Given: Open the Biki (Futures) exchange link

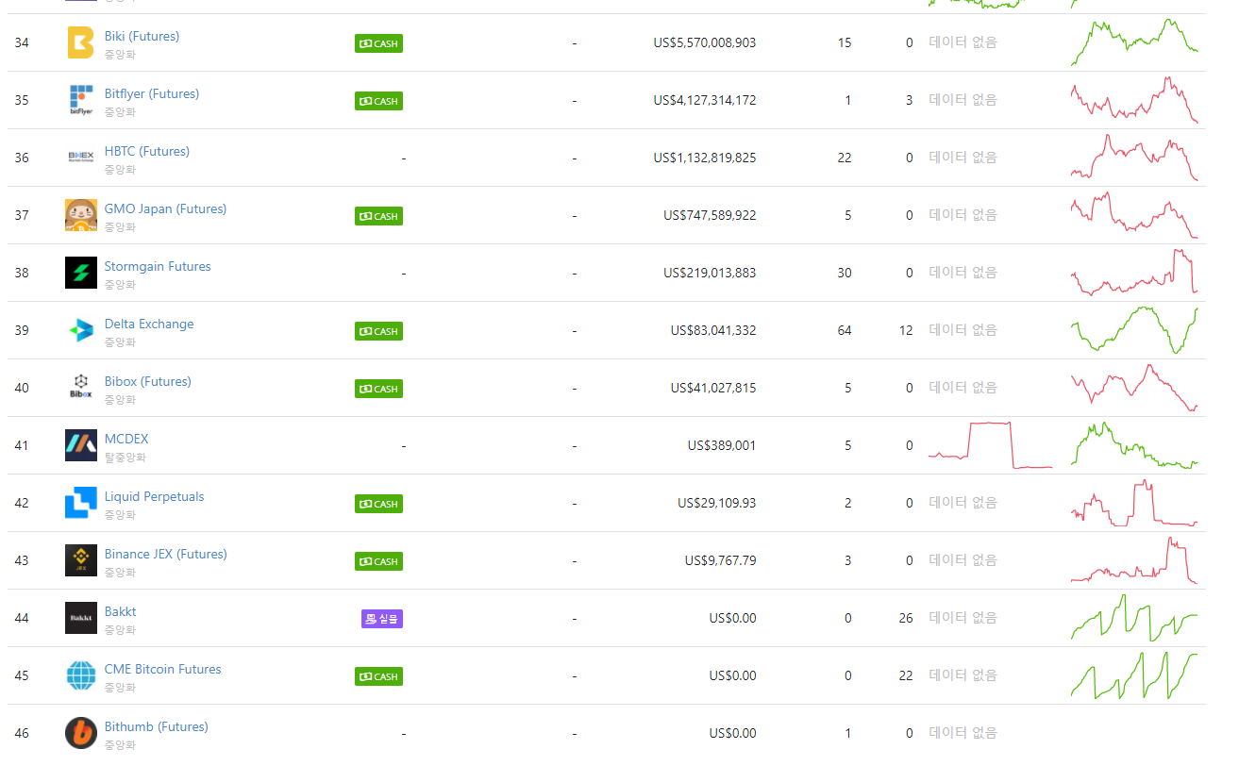Looking at the screenshot, I should coord(142,36).
